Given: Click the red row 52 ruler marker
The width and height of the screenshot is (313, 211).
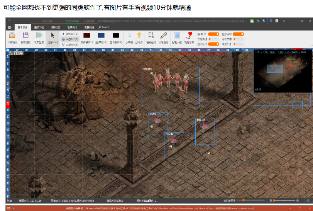Looking at the screenshot, I should point(8,104).
